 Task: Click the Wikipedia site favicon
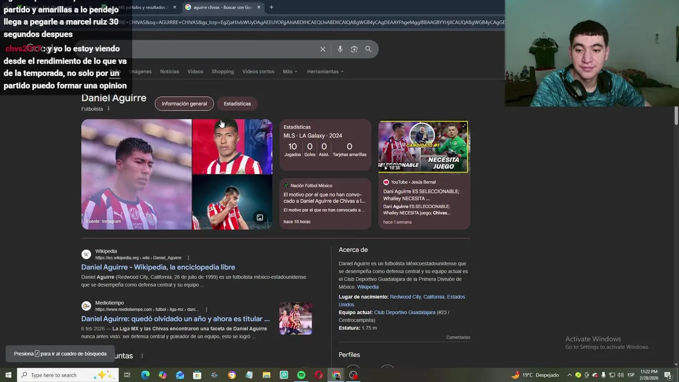pos(86,254)
